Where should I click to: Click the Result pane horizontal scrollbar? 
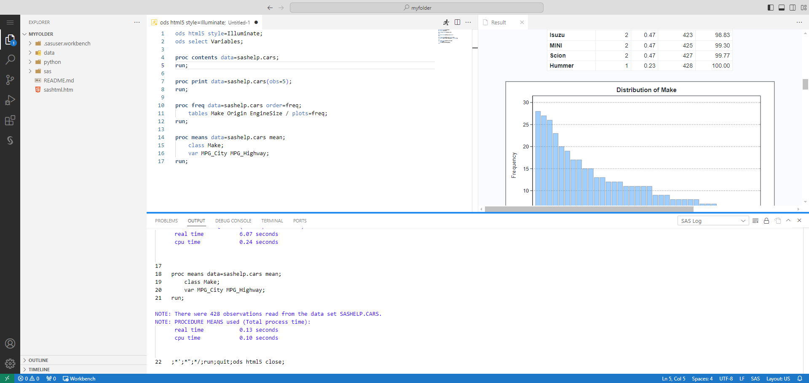coord(589,209)
